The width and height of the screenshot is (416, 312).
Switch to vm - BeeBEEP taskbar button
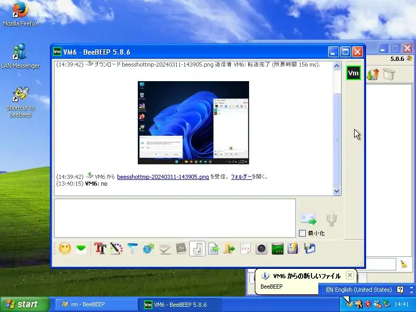(96, 304)
